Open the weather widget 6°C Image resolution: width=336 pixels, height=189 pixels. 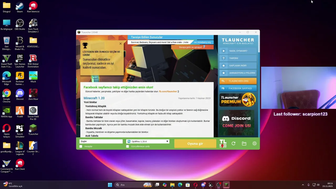click(13, 185)
